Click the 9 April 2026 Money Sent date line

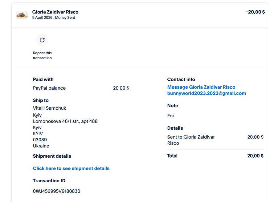pyautogui.click(x=54, y=18)
